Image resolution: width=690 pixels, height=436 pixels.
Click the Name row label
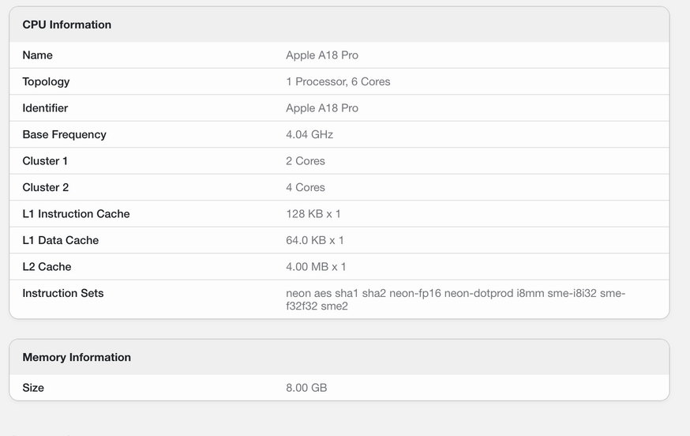[x=37, y=55]
